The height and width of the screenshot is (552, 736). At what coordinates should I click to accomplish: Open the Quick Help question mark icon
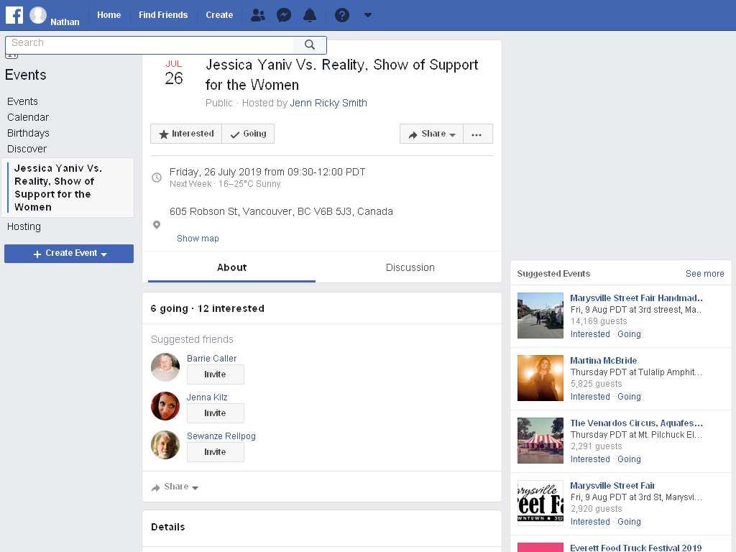[x=341, y=15]
